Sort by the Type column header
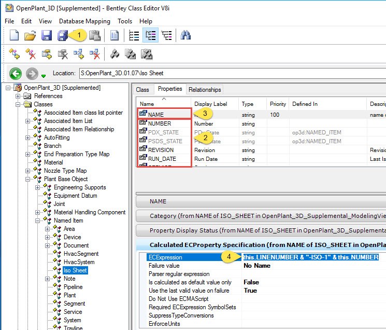This screenshot has height=330, width=386. pos(252,104)
